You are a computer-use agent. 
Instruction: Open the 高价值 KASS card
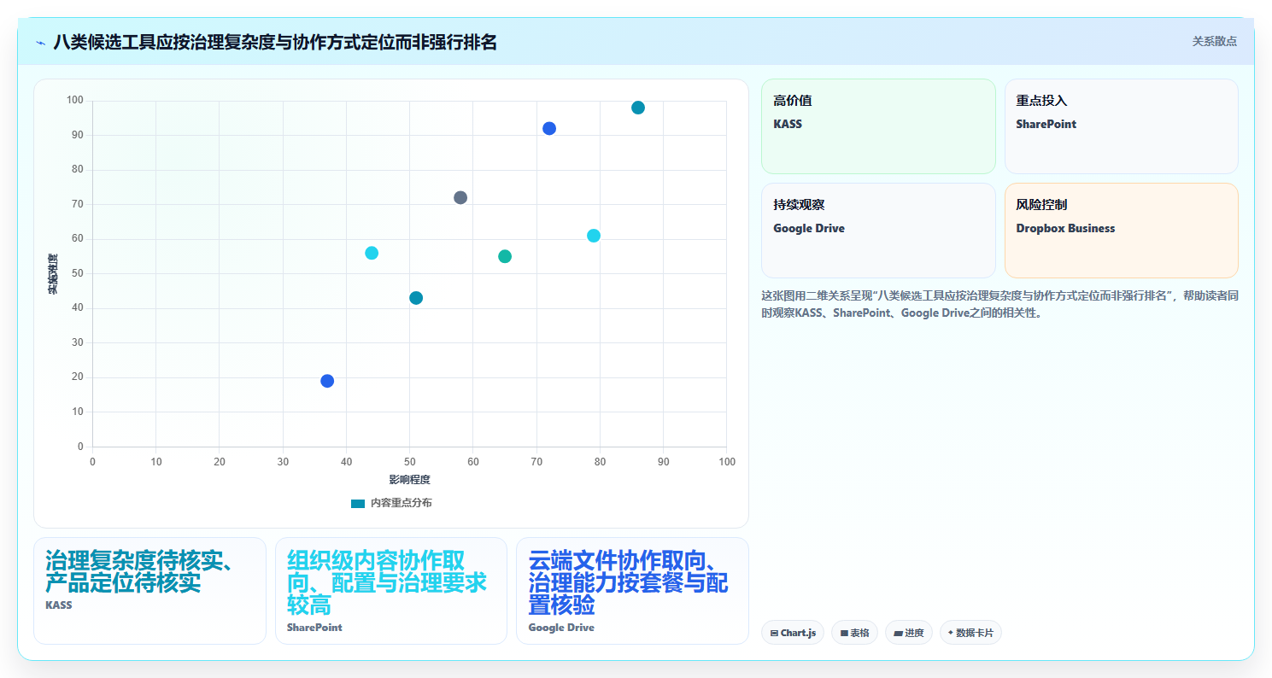pos(878,126)
